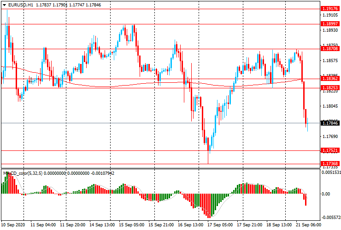Select the current price 1.17846 label

(x=330, y=123)
